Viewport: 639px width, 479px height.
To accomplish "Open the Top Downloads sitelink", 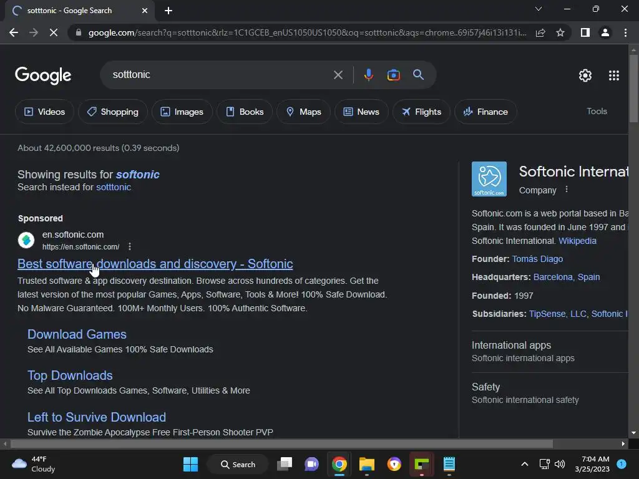I will [x=70, y=375].
